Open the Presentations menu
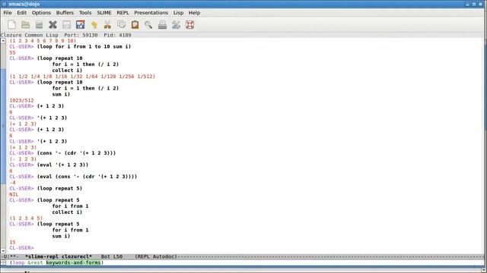The width and height of the screenshot is (487, 273). tap(151, 13)
